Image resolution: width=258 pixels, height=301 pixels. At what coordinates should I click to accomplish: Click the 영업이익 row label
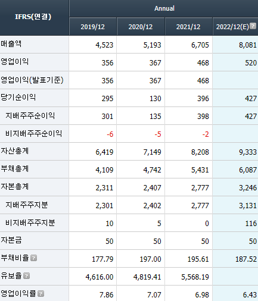(x=15, y=61)
